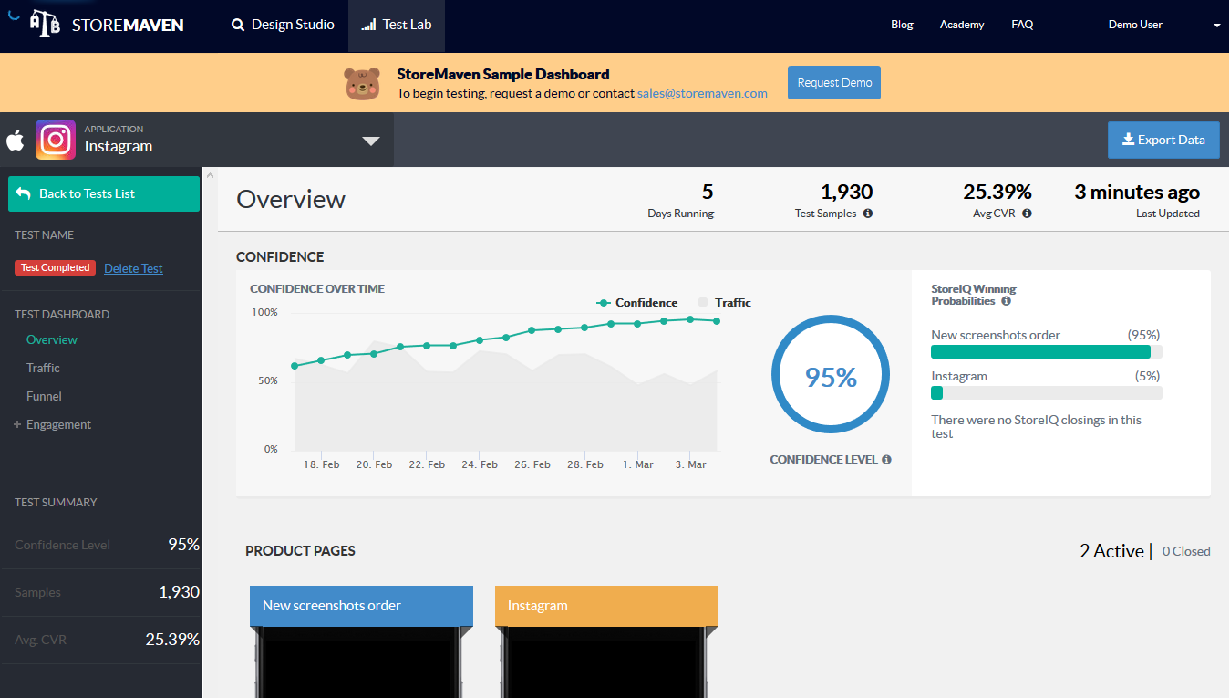Open the application selector dropdown arrow

(x=370, y=141)
